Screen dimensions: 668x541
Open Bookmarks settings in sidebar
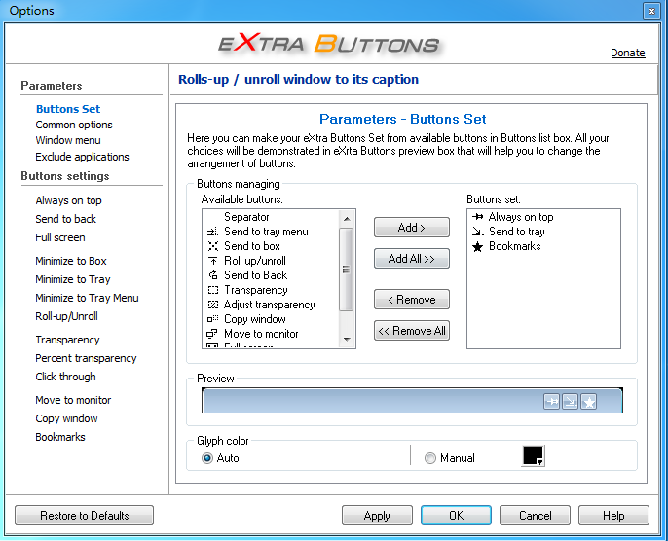[60, 437]
